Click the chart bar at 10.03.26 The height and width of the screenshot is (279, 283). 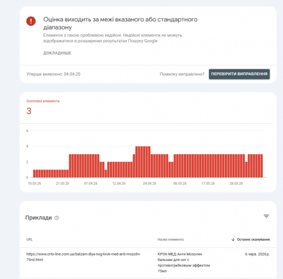pos(34,173)
